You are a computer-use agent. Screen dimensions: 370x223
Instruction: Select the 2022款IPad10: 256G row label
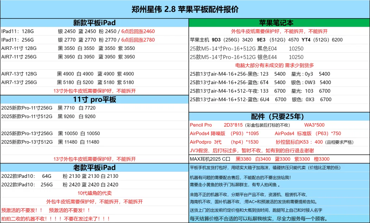[x=27, y=185]
